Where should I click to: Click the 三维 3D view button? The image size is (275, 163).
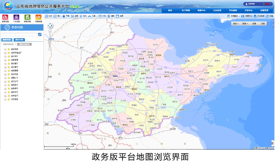pyautogui.click(x=263, y=23)
